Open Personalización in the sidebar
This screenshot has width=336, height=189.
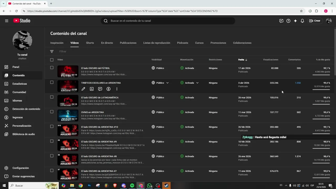22,126
